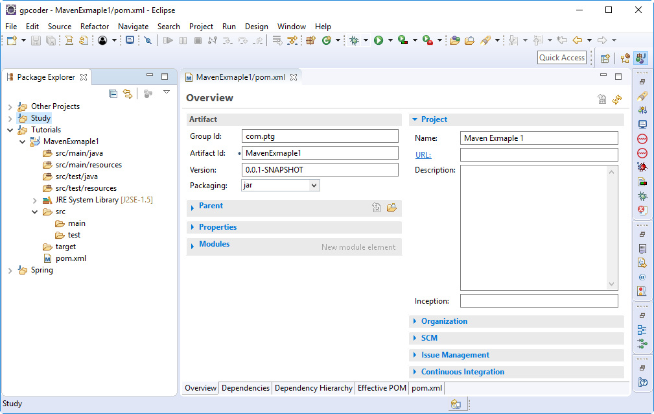The height and width of the screenshot is (414, 654).
Task: Switch to the Dependency Hierarchy tab
Action: coord(314,388)
